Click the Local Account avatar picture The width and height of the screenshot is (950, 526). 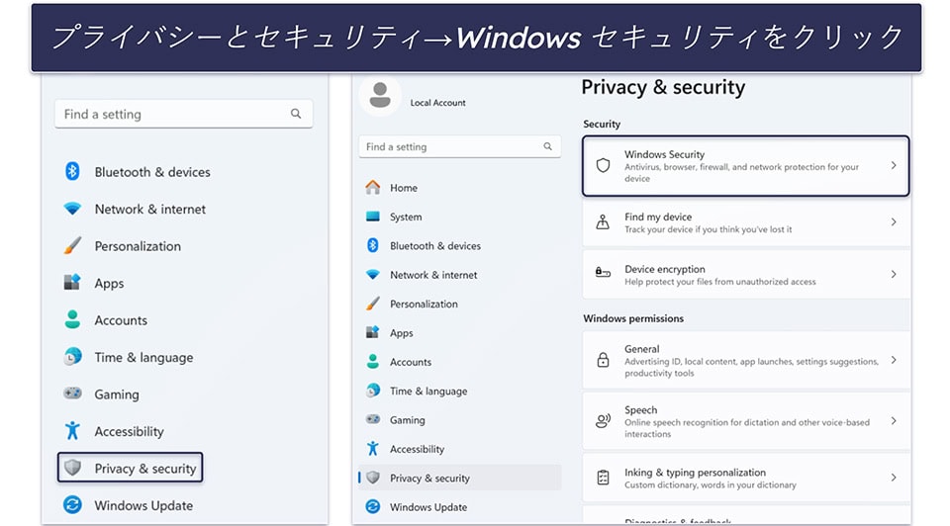[380, 96]
